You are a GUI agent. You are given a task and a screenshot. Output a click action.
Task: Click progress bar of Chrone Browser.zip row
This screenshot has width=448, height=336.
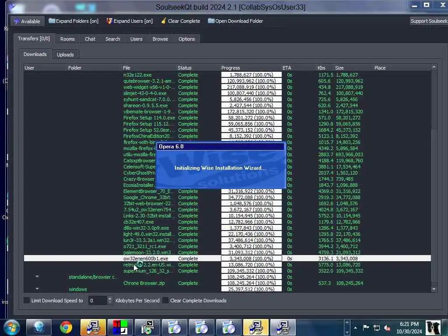pyautogui.click(x=251, y=283)
